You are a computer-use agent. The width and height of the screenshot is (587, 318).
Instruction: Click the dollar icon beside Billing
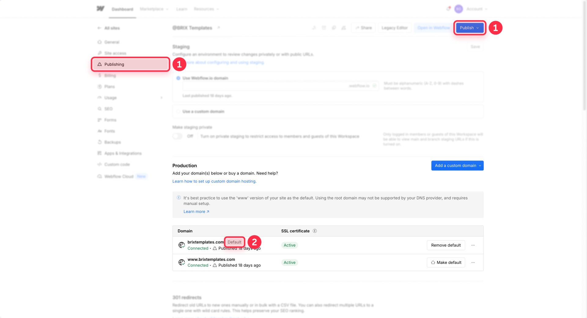pos(99,75)
